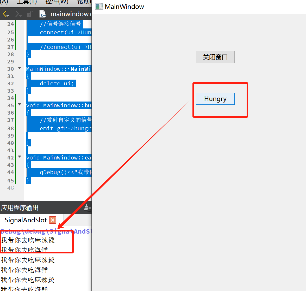Click the C++ file icon beside mainwindow
306x291 pixels.
43,14
